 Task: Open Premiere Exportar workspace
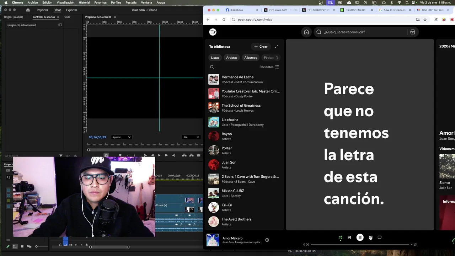[71, 10]
